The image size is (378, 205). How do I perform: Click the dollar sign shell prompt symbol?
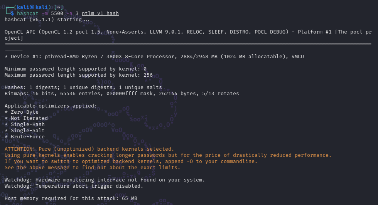click(12, 13)
